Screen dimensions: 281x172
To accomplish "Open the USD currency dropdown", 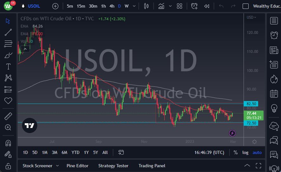I will (252, 17).
